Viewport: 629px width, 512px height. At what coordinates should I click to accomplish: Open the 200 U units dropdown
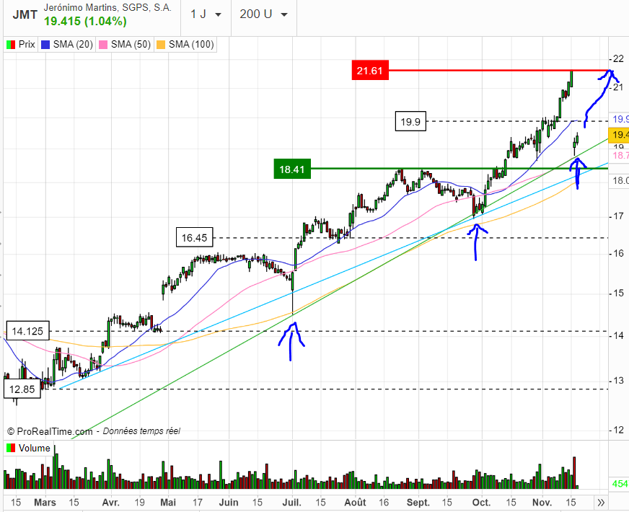263,14
